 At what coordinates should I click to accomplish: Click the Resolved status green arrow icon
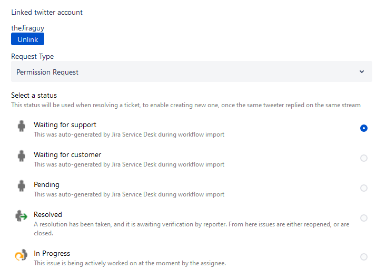[x=21, y=216]
